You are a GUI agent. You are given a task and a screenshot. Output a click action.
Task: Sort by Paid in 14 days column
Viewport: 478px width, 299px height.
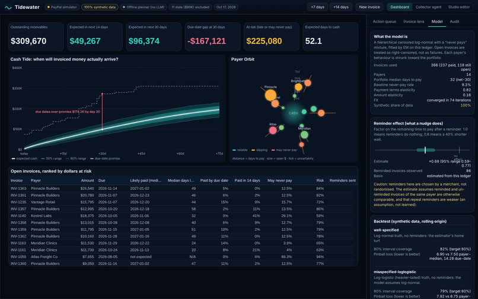point(247,180)
